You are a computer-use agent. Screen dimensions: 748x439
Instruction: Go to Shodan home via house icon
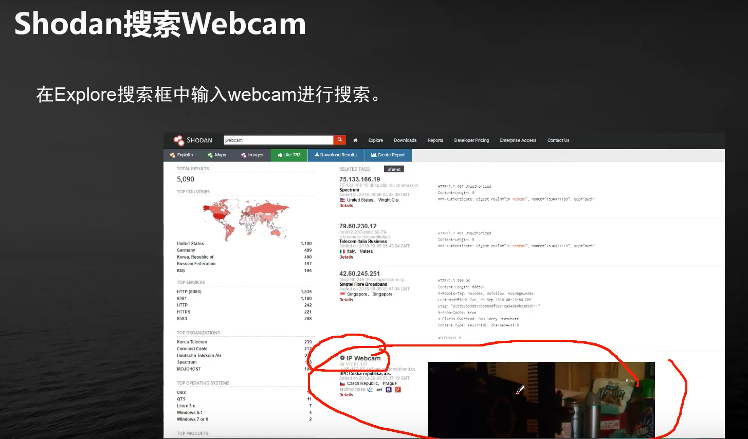click(x=355, y=140)
